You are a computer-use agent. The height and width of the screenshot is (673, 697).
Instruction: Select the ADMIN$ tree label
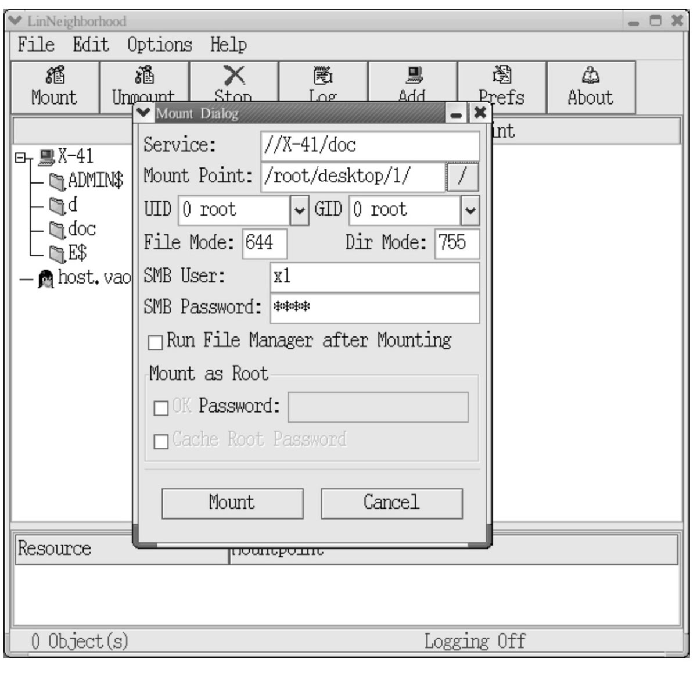pos(96,181)
